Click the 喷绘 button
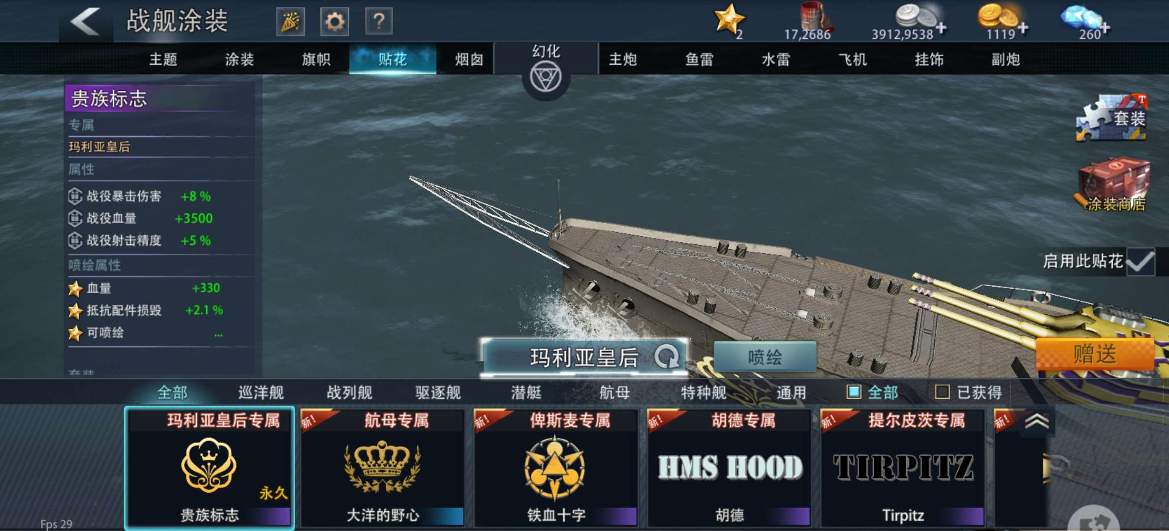 [765, 357]
